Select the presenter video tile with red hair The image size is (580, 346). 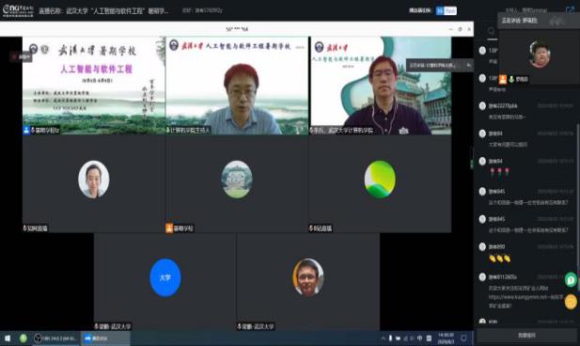tap(237, 86)
